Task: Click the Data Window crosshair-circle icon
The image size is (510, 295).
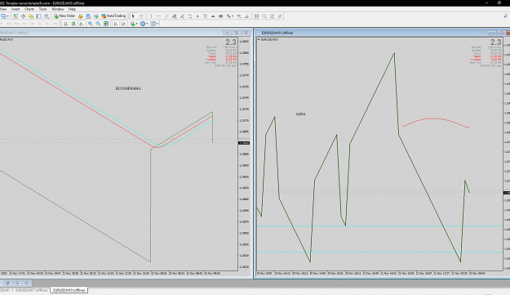Action: coord(23,16)
